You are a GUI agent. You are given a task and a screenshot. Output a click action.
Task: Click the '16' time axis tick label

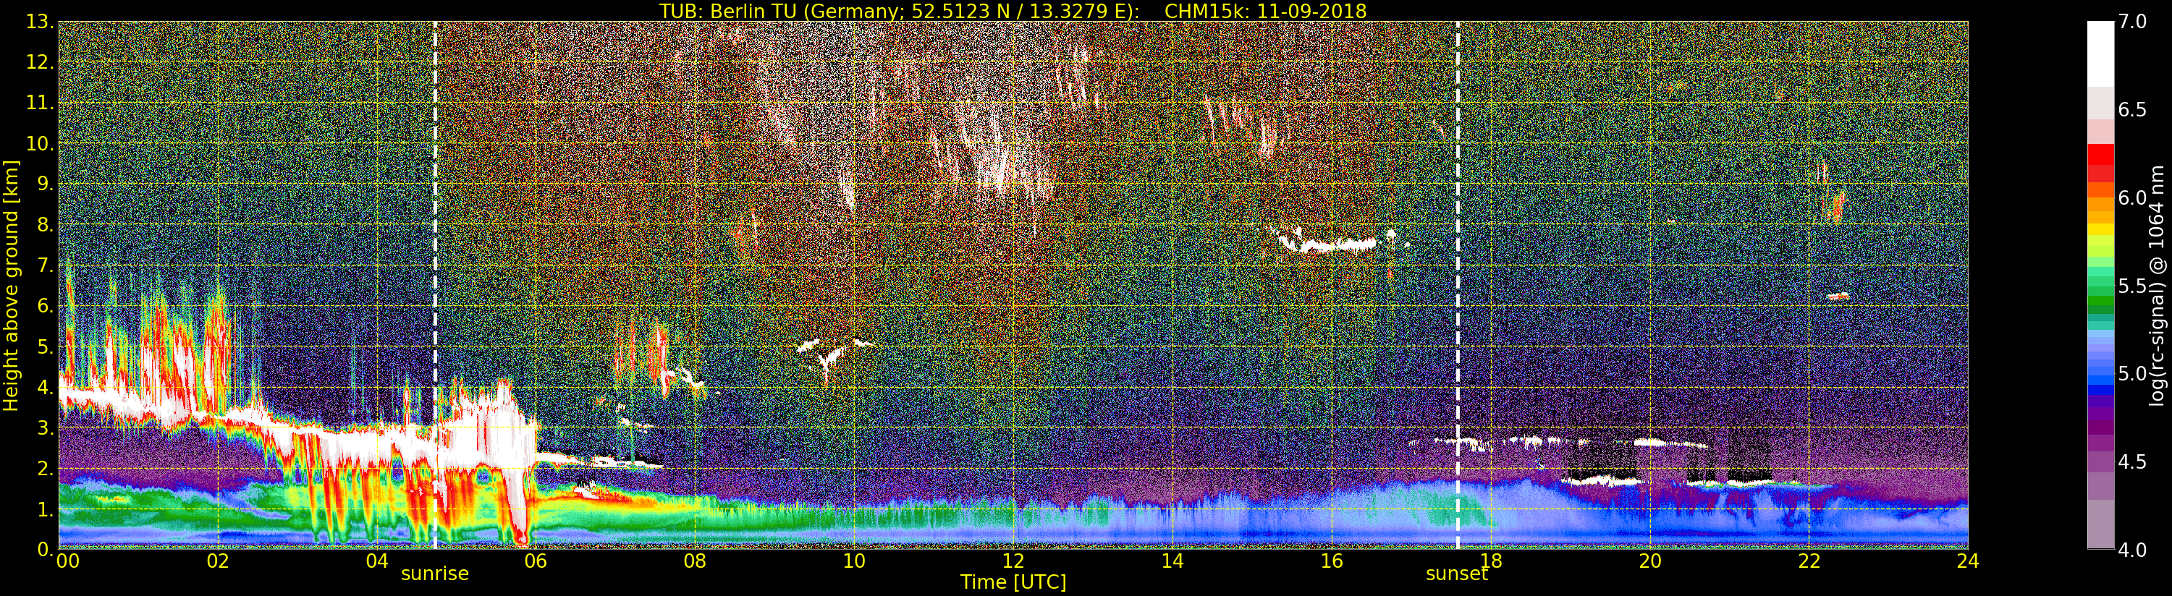1332,561
